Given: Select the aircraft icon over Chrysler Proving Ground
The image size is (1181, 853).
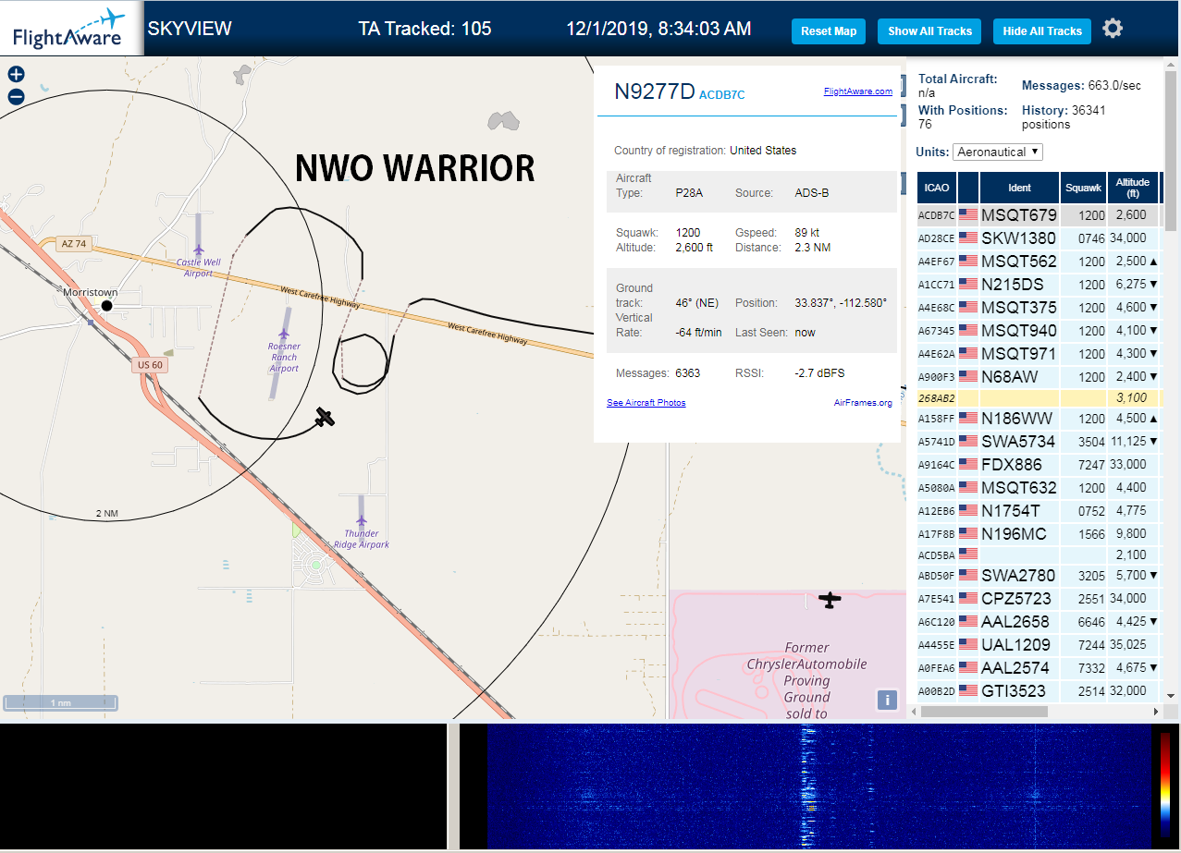Looking at the screenshot, I should (830, 600).
